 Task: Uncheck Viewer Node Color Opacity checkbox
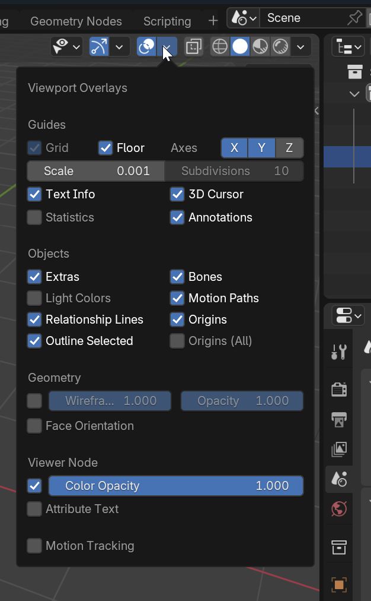[34, 486]
